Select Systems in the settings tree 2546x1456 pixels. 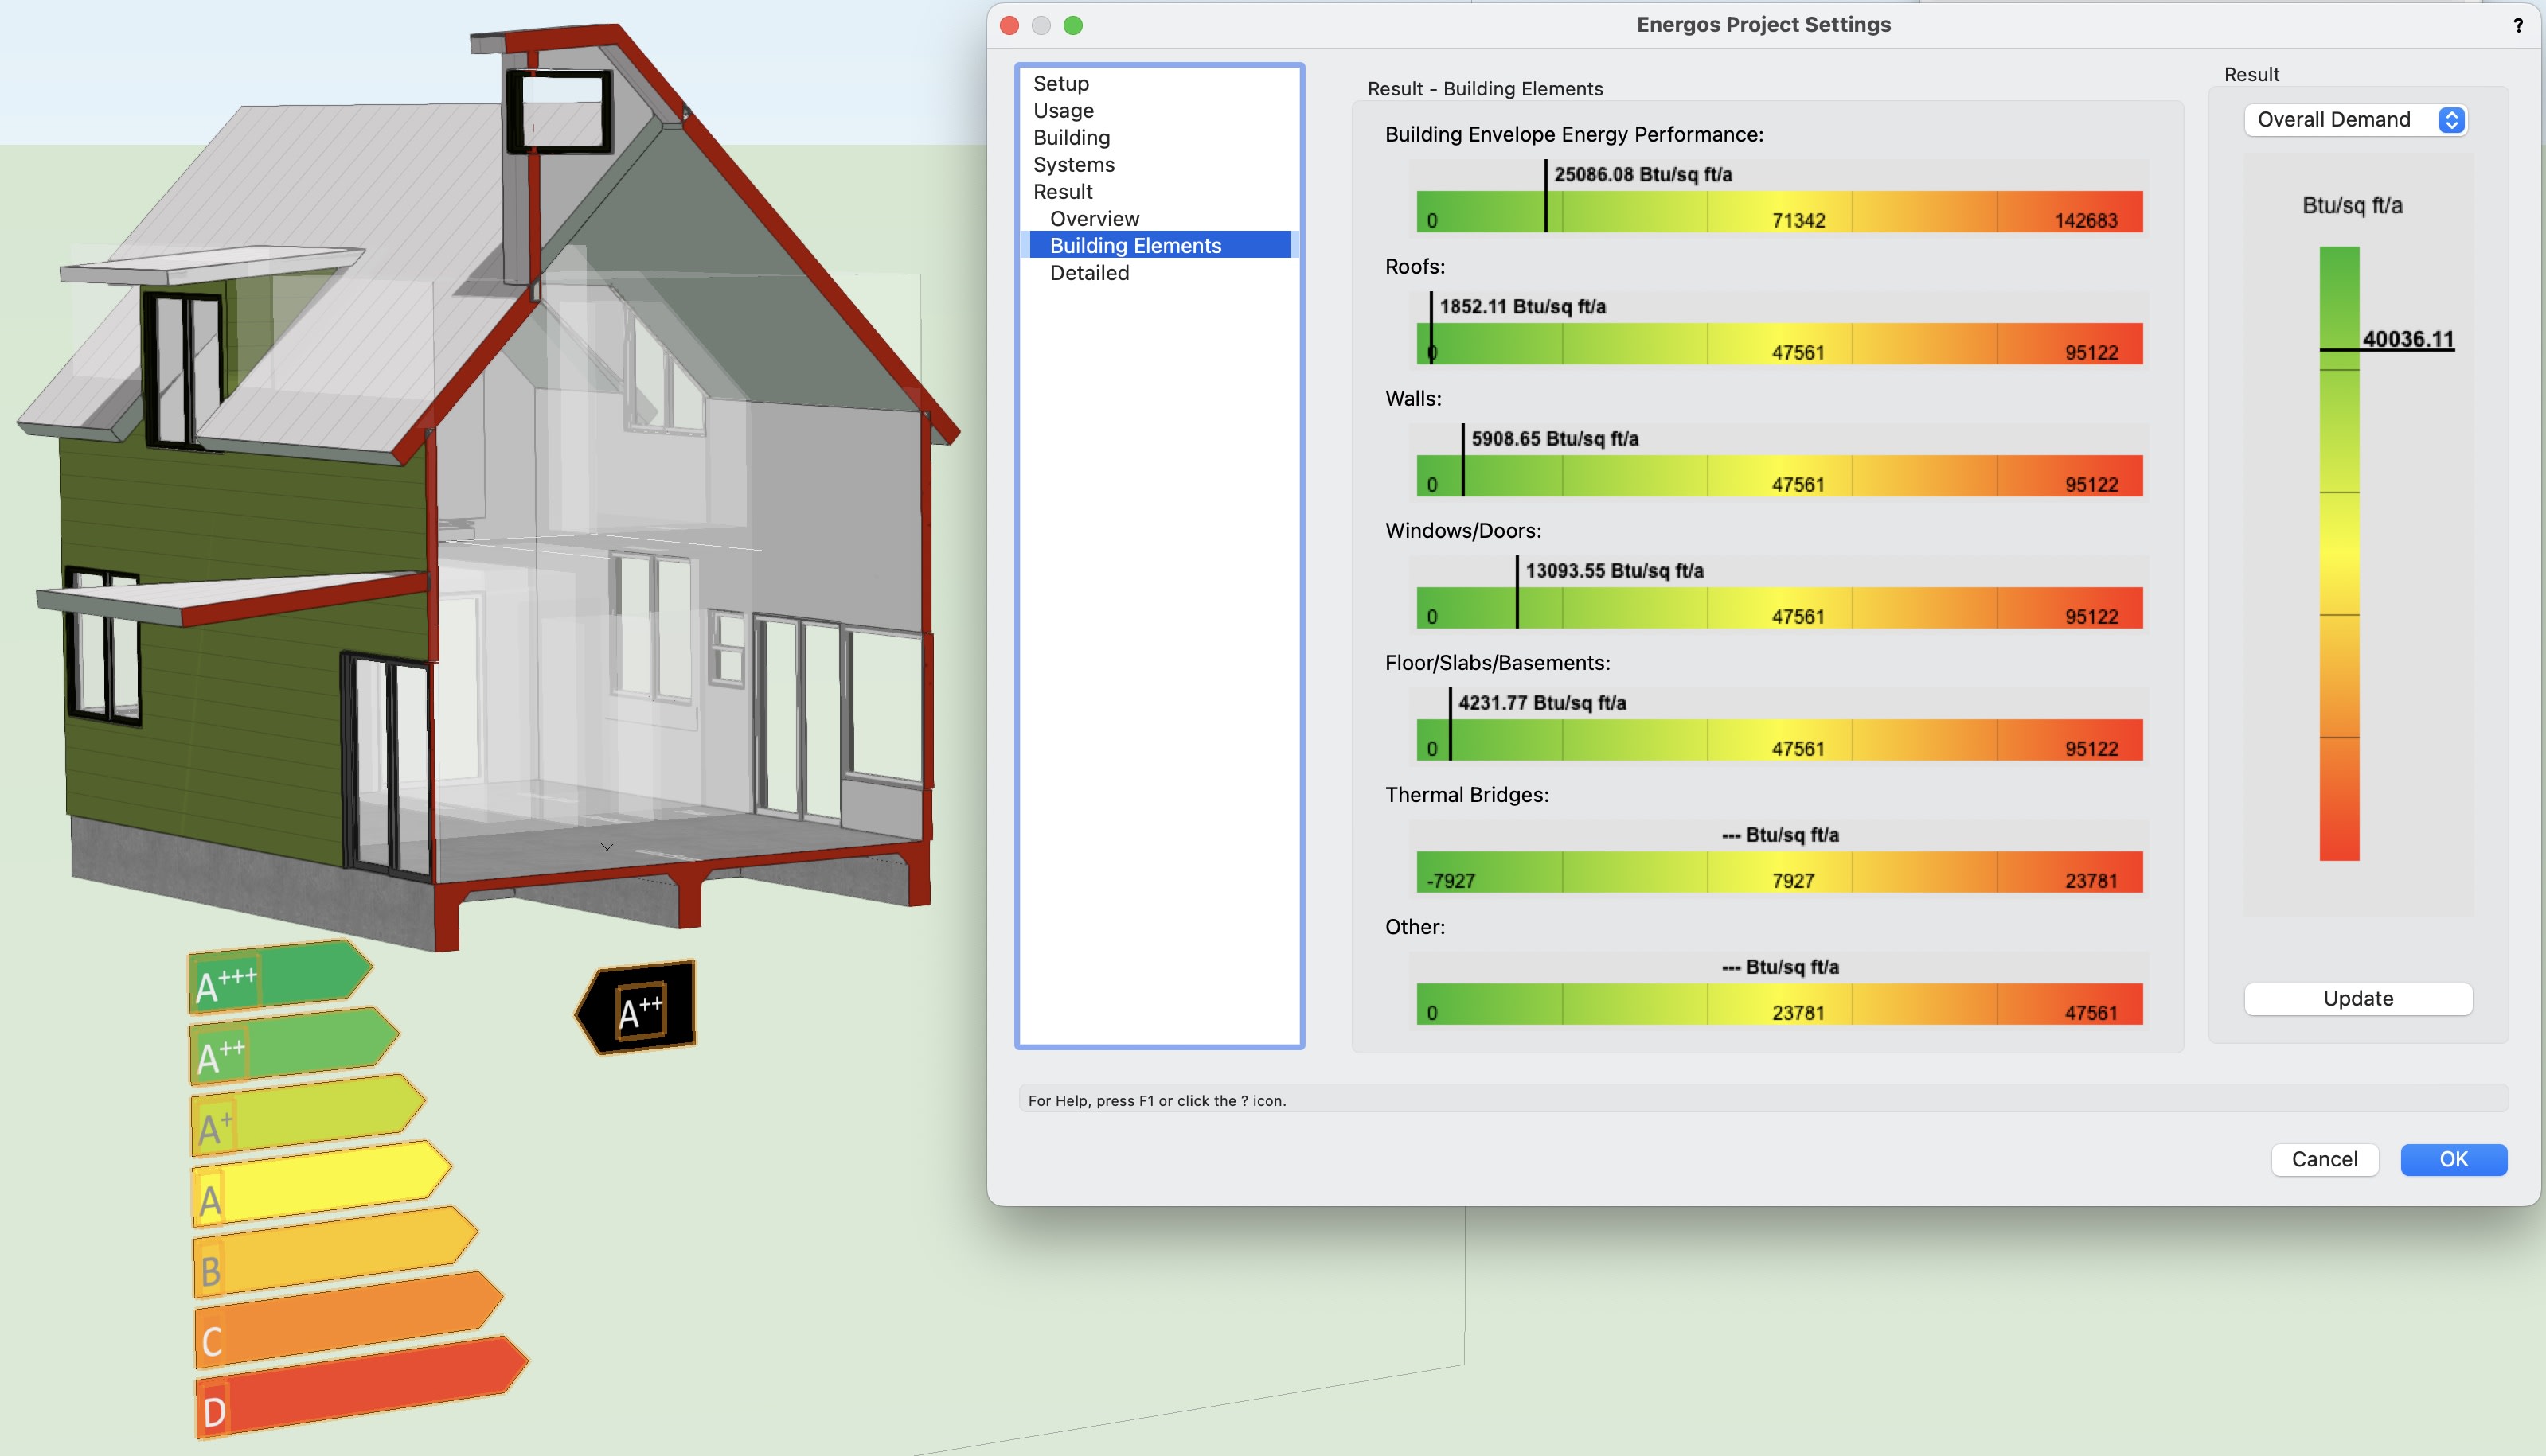[1073, 165]
